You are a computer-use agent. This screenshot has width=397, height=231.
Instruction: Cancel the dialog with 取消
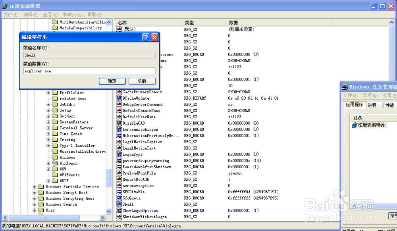[142, 81]
